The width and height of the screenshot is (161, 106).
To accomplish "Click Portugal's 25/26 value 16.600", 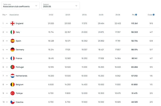I will pos(118,67).
